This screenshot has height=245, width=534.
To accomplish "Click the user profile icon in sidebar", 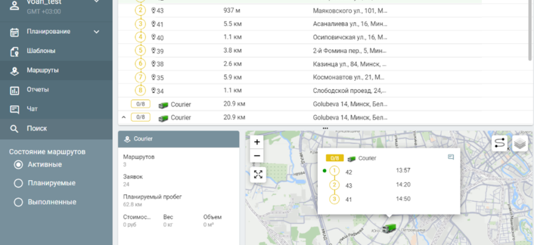I will coord(14,5).
